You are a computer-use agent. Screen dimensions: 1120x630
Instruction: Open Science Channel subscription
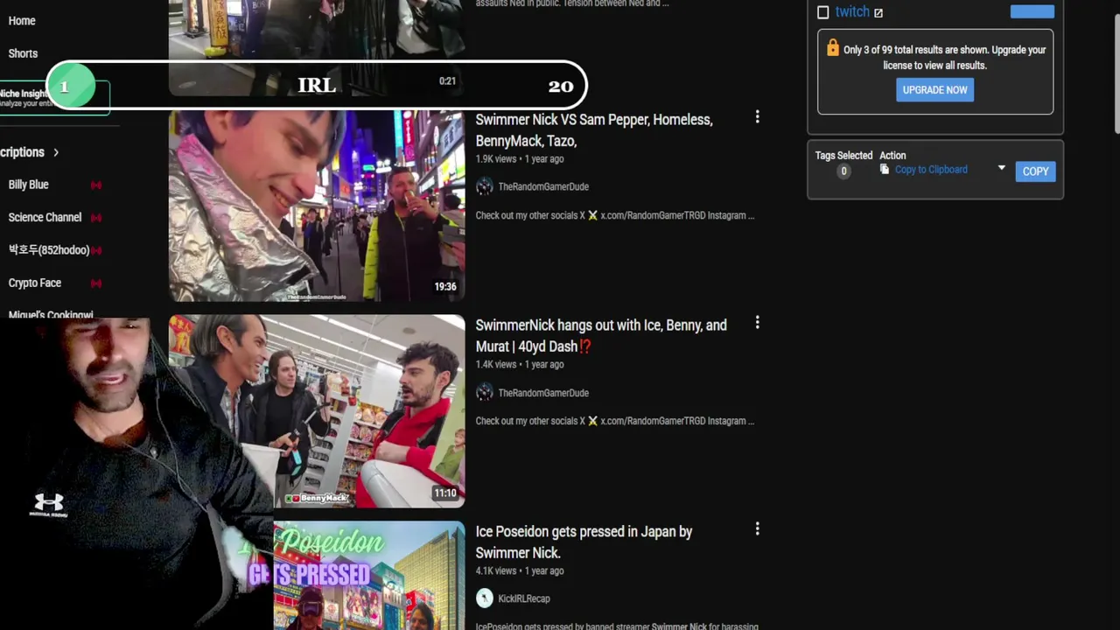coord(45,217)
